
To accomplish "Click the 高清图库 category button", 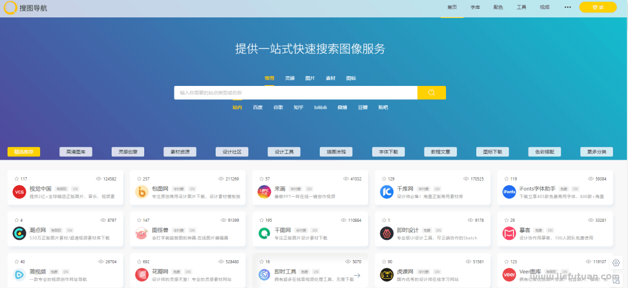I will coord(76,152).
